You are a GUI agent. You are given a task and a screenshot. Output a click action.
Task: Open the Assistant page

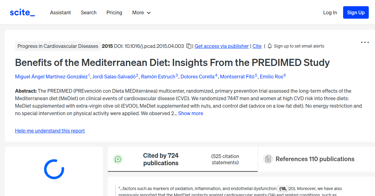(x=60, y=12)
